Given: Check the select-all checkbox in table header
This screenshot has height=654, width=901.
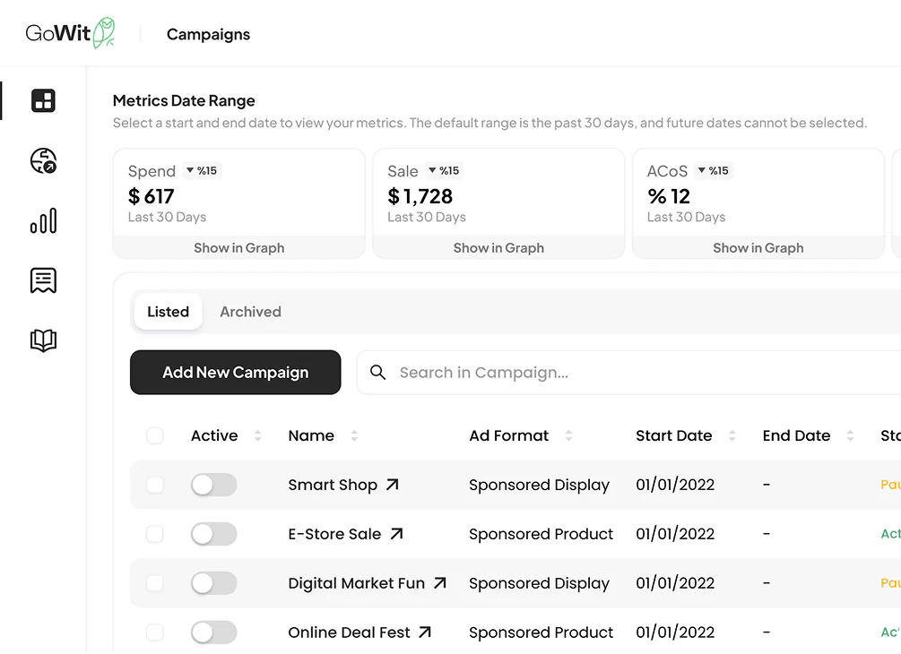Looking at the screenshot, I should (155, 436).
